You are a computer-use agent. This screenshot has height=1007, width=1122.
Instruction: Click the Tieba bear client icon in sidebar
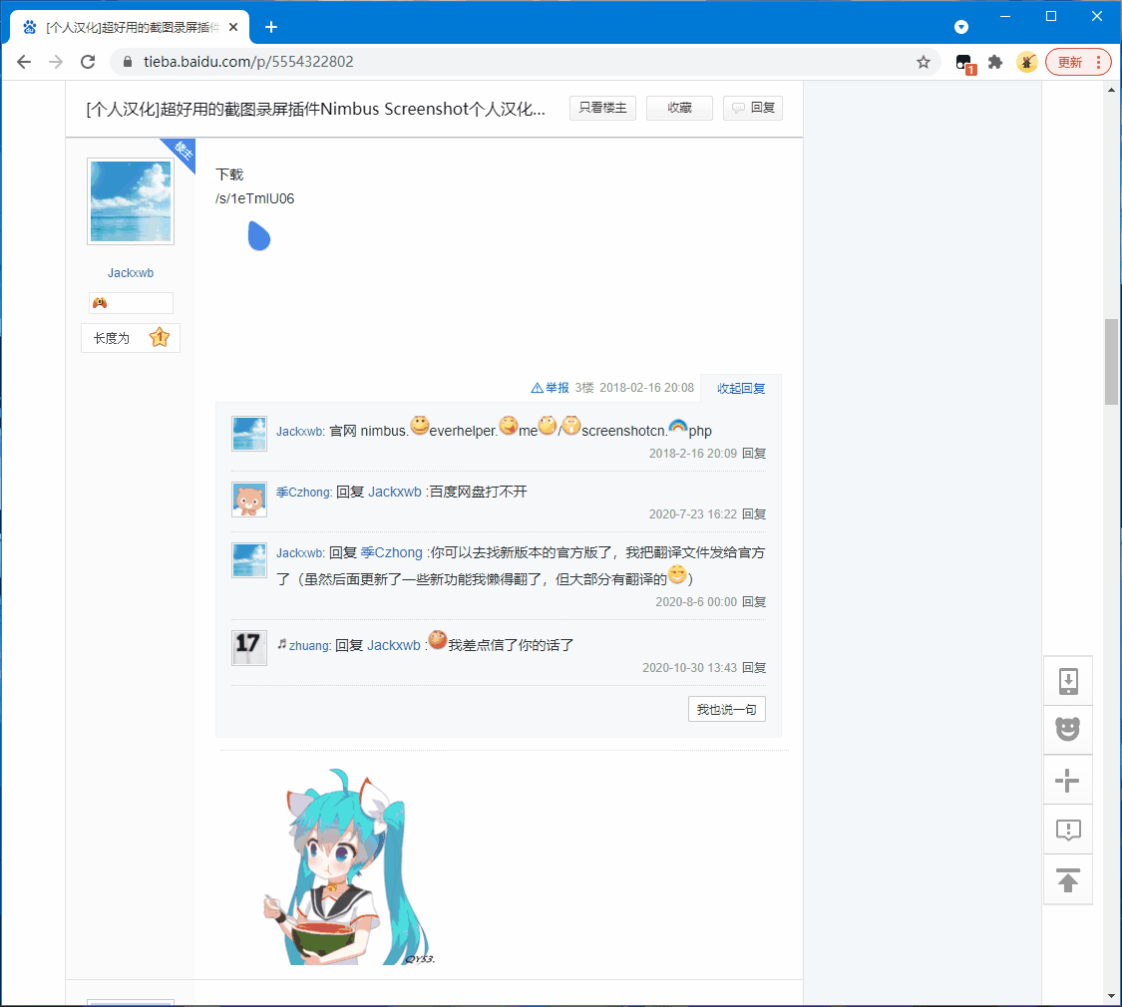click(x=1067, y=730)
